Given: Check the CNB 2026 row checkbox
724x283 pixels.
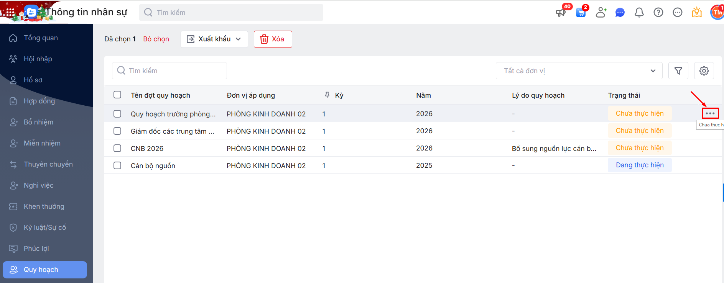Looking at the screenshot, I should 117,148.
